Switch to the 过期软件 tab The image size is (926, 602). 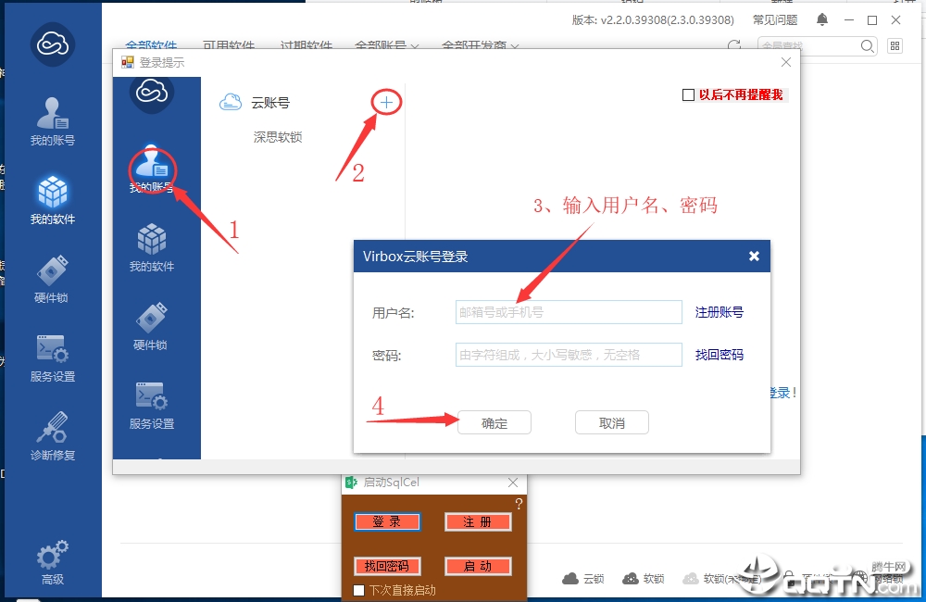click(x=306, y=45)
